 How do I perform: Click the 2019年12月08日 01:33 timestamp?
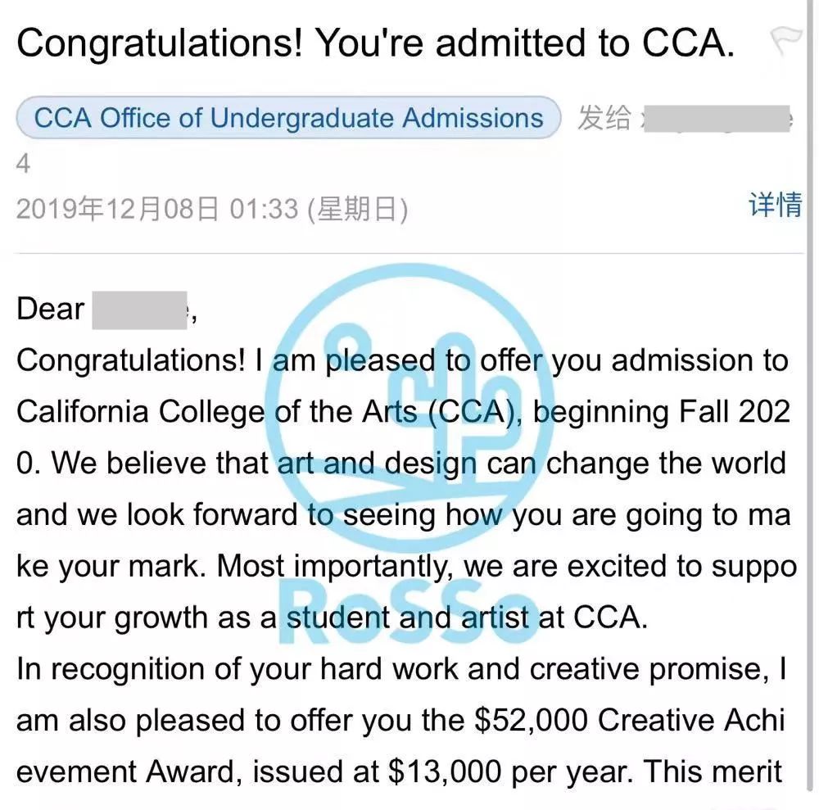(157, 209)
